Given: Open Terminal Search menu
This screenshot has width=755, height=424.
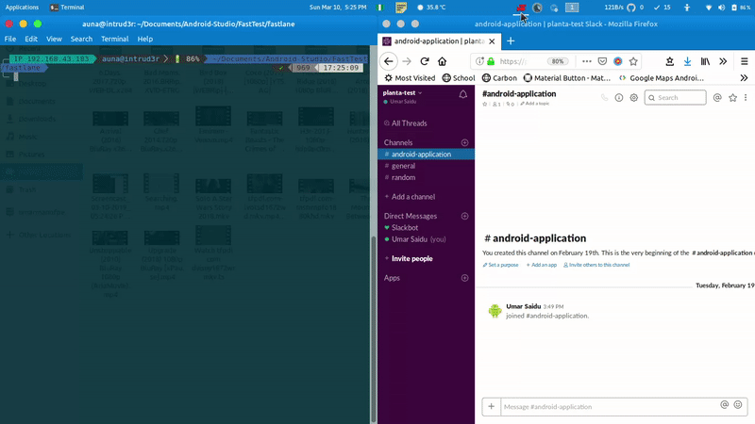Looking at the screenshot, I should (81, 39).
